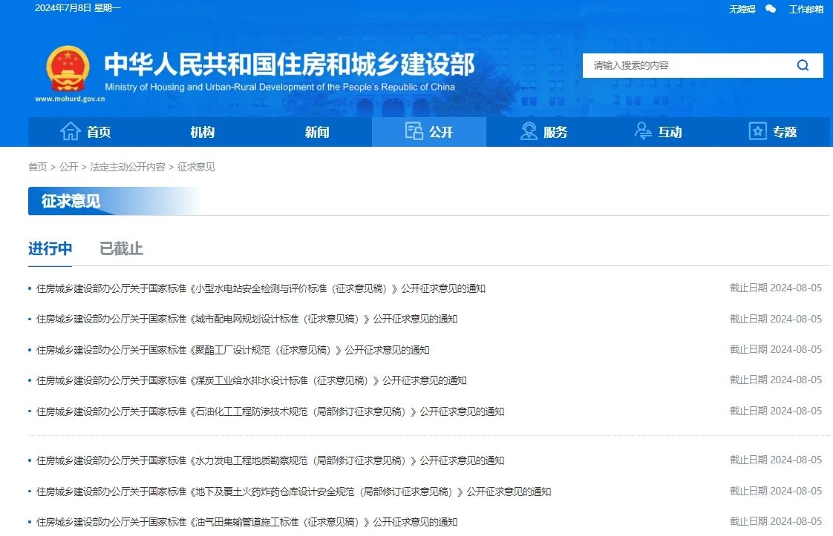Screen dimensions: 833x536
Task: Click the person icon beside 服务
Action: [x=529, y=132]
